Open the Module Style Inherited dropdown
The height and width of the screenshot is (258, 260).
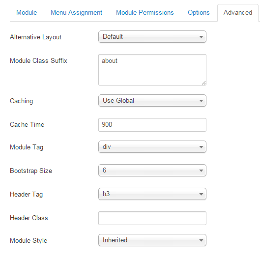click(152, 240)
